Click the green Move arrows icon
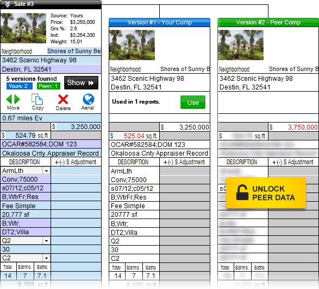 point(13,99)
